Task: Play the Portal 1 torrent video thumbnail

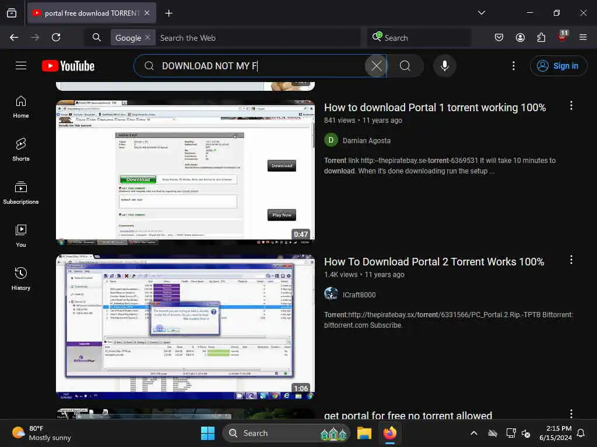Action: 185,172
